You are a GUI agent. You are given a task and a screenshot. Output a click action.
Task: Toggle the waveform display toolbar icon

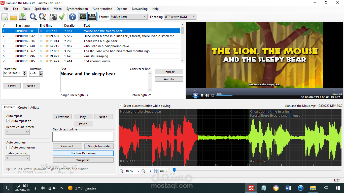coord(83,17)
